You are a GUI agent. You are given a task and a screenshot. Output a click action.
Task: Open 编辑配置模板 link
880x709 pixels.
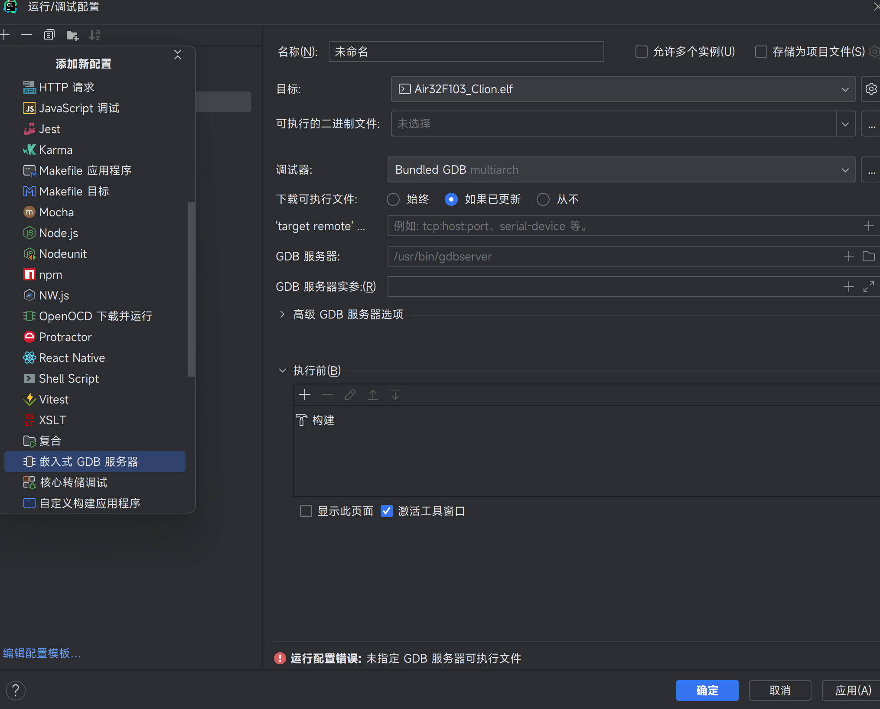pyautogui.click(x=42, y=653)
